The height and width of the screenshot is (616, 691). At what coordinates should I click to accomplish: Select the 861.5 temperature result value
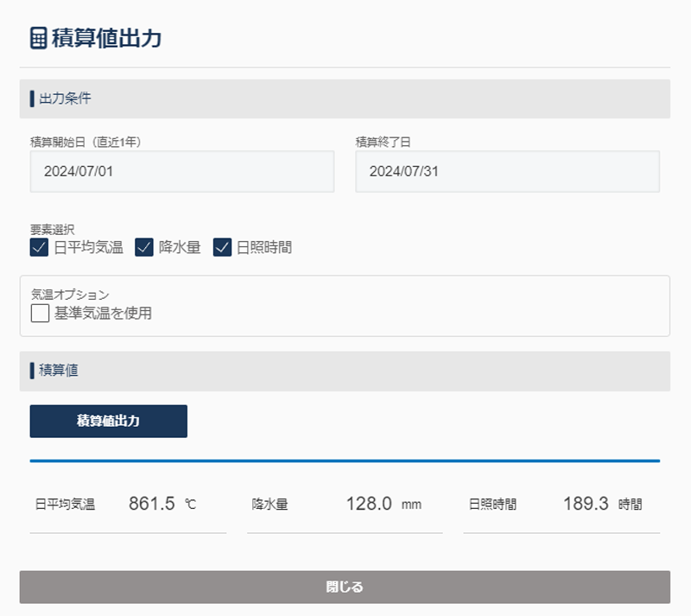[152, 504]
